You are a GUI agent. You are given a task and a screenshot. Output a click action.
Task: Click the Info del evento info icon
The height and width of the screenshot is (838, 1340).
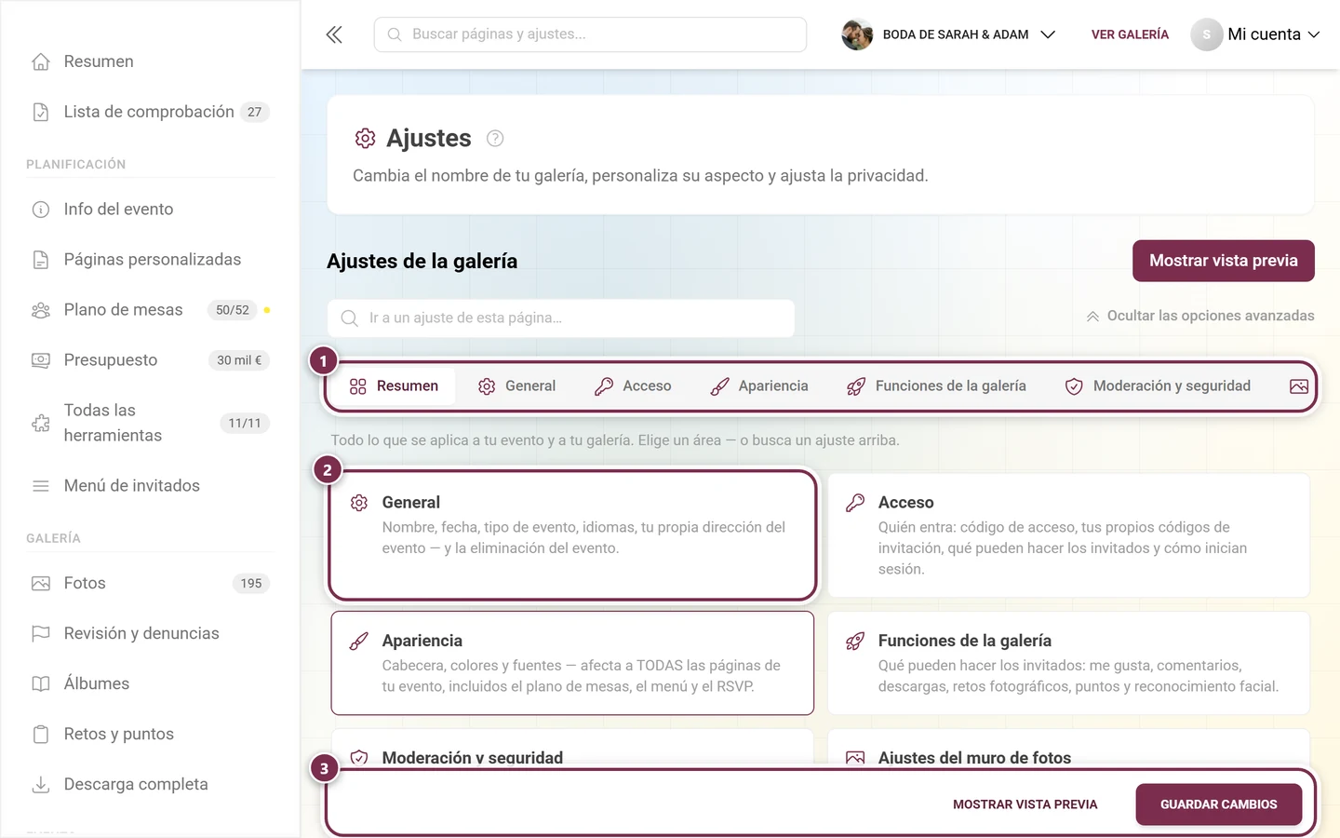pyautogui.click(x=41, y=209)
